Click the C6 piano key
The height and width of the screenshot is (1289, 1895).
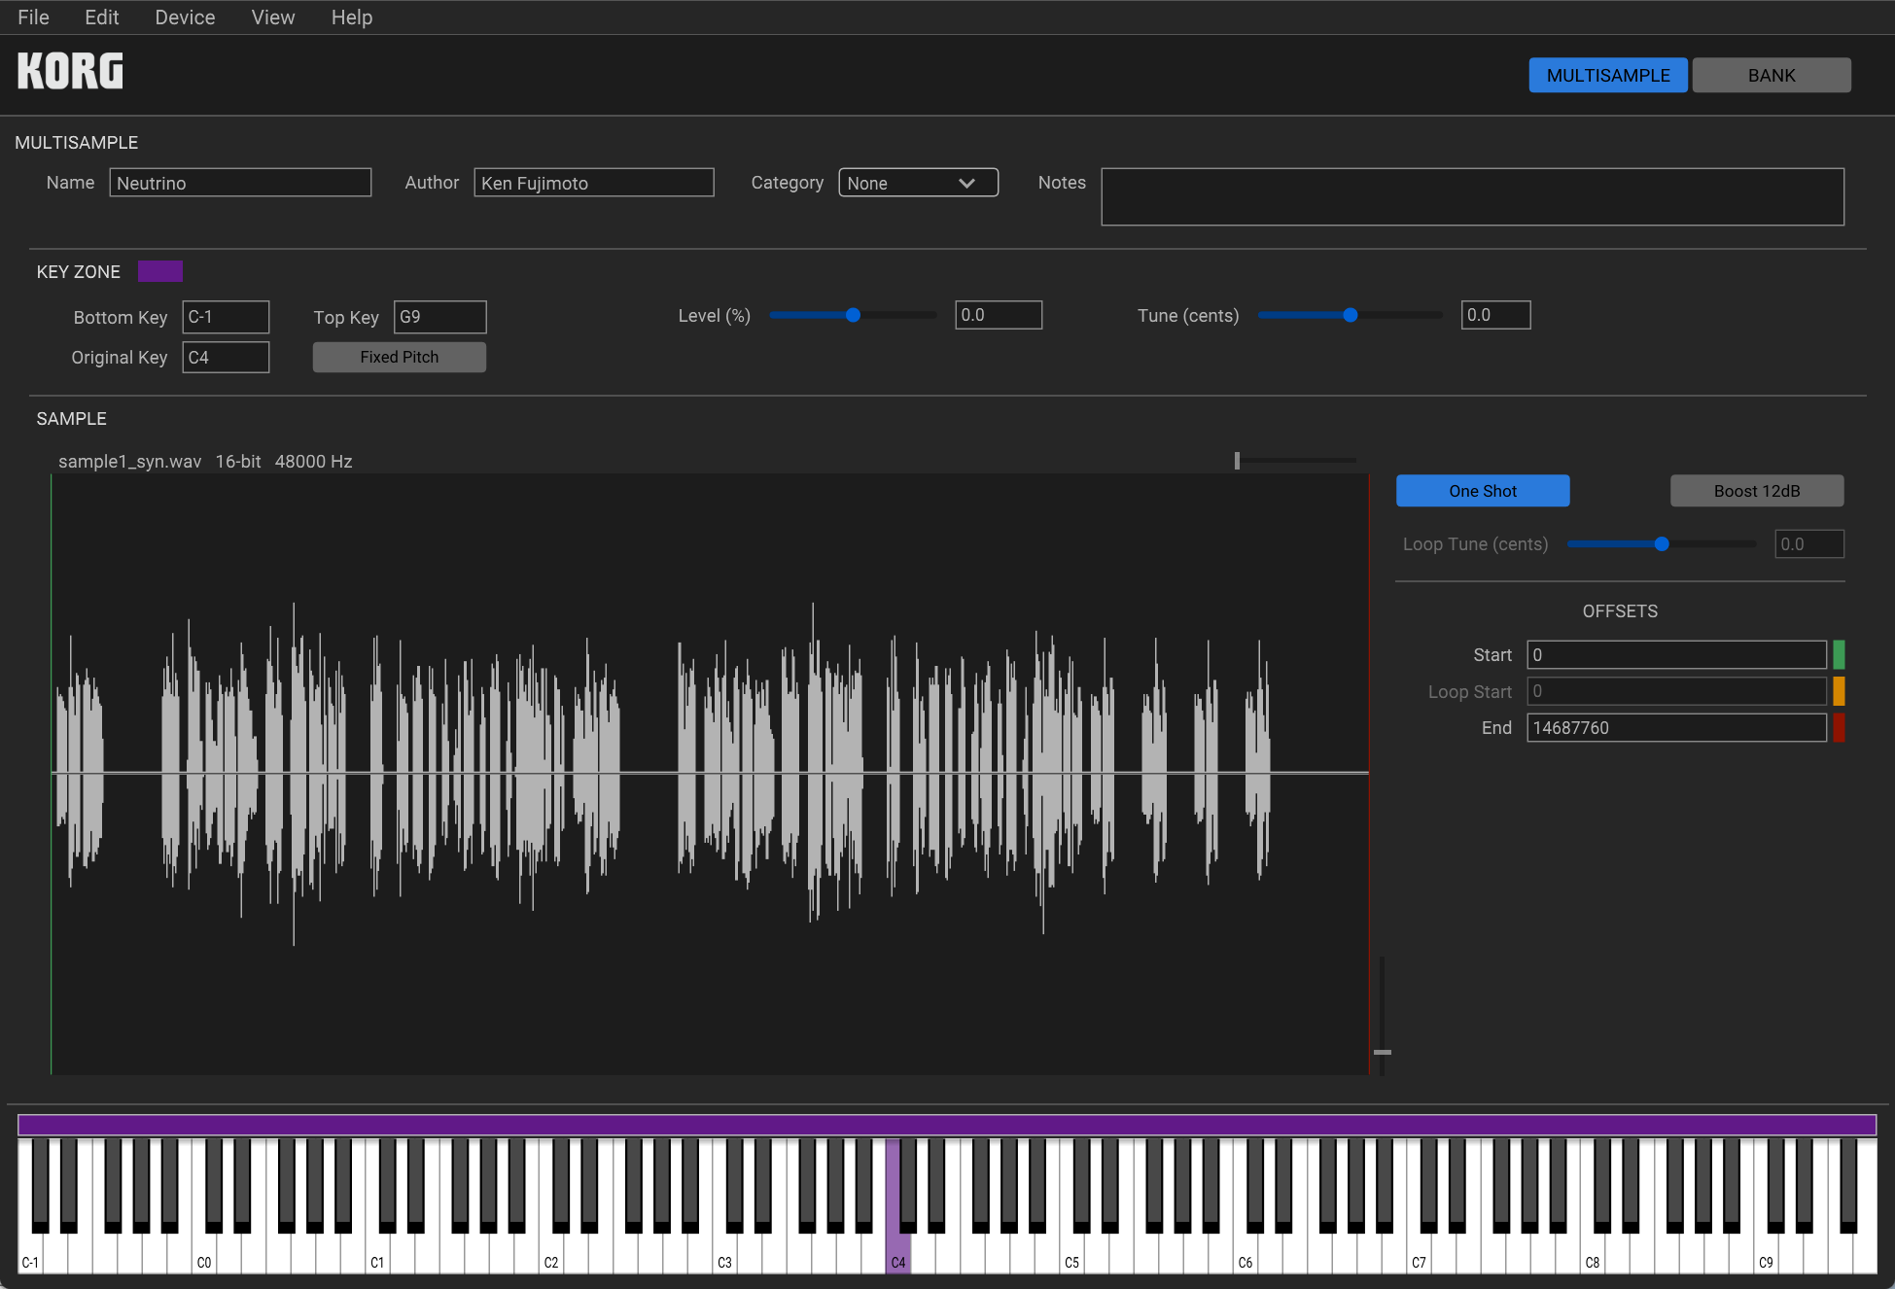point(1246,1254)
